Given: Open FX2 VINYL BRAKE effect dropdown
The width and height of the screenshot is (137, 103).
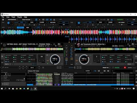Looking at the screenshot, I should coord(122,22).
